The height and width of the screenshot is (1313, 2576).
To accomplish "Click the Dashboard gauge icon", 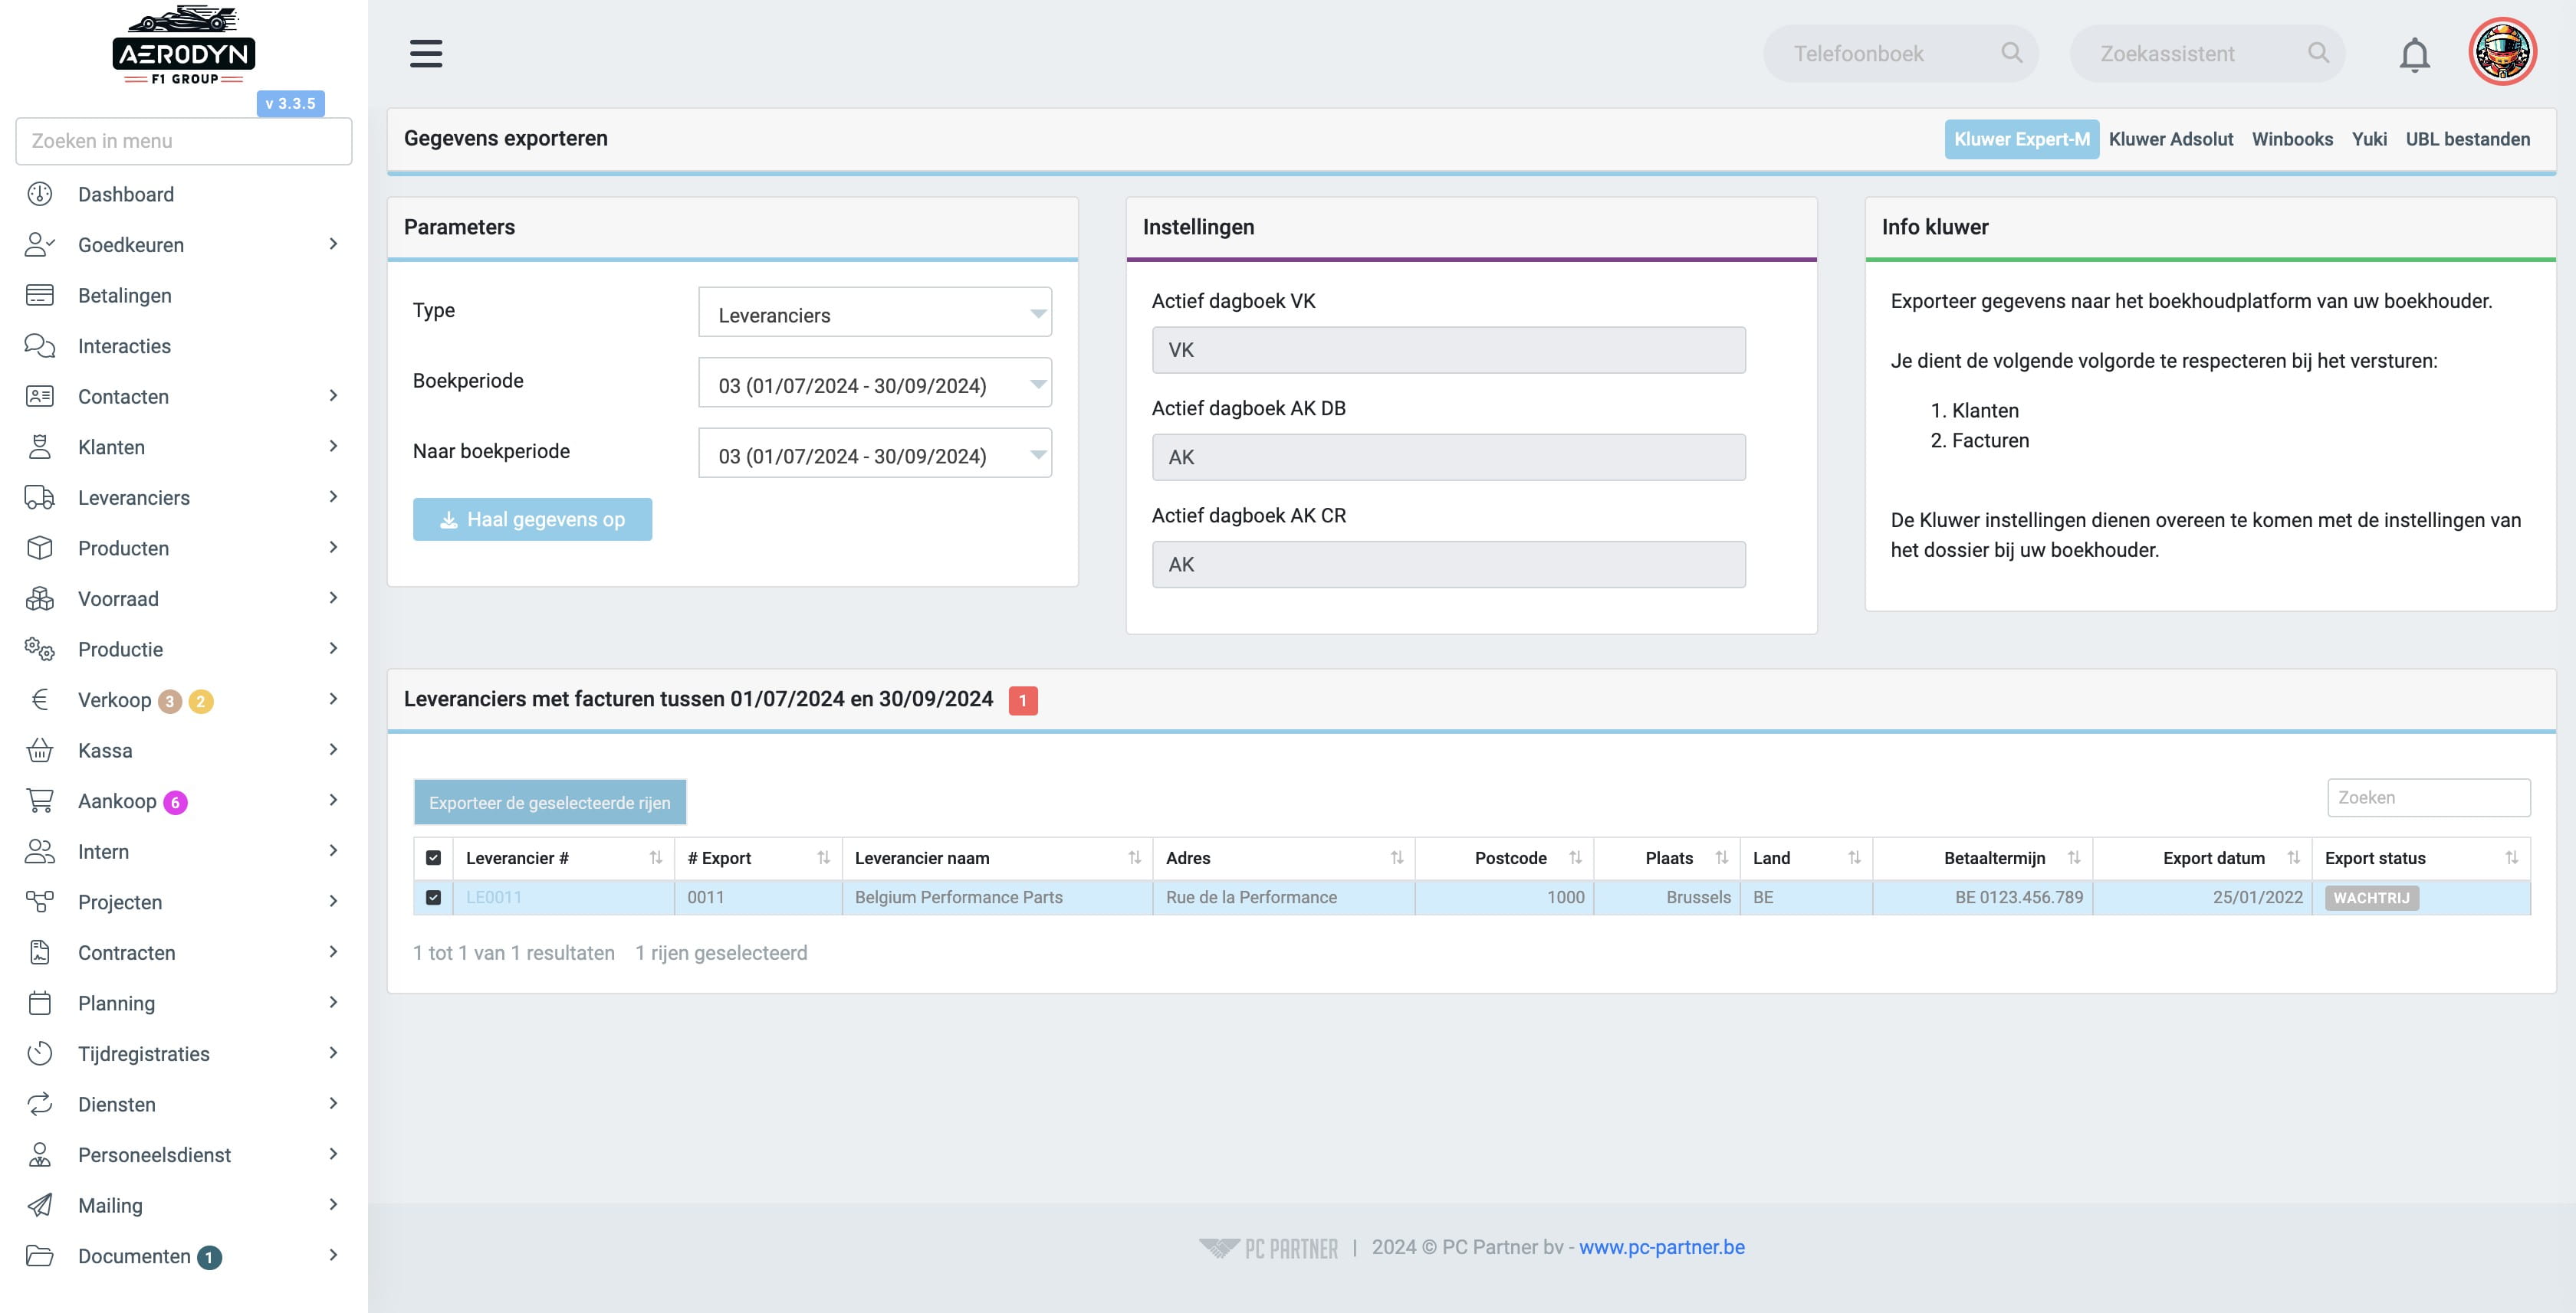I will click(x=40, y=194).
